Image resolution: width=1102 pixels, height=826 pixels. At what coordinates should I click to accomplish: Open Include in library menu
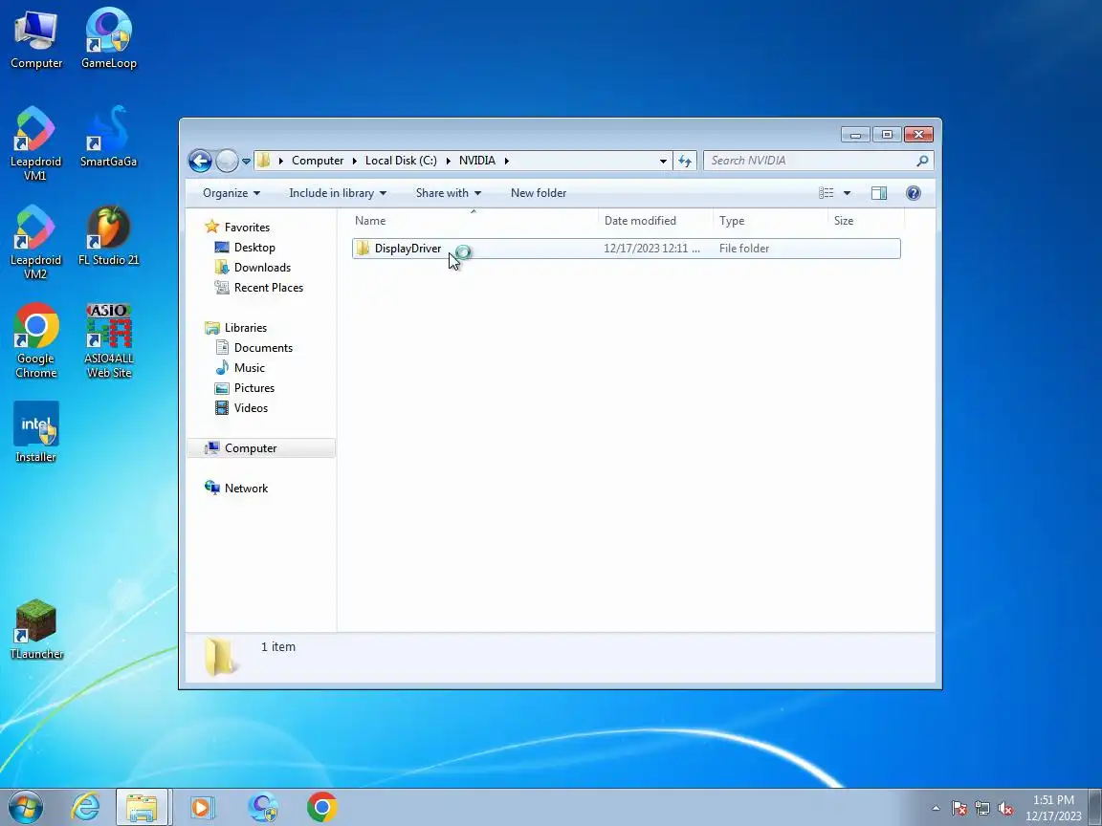[x=338, y=193]
